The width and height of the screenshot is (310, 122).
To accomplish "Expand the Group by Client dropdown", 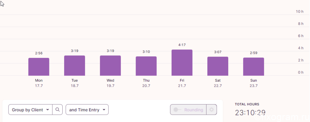I will click(x=31, y=110).
